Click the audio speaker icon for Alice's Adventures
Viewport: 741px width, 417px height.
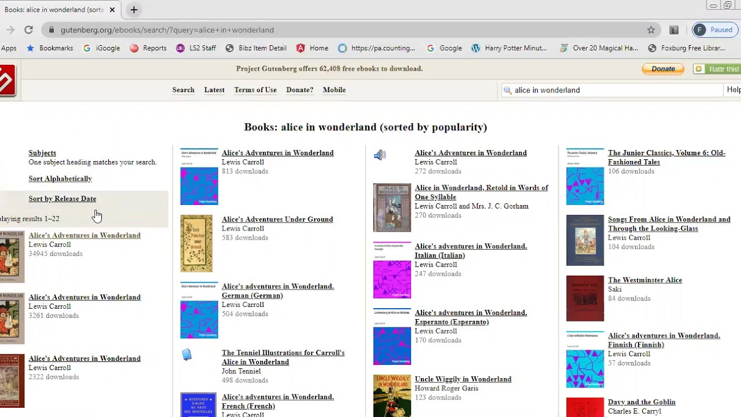380,155
